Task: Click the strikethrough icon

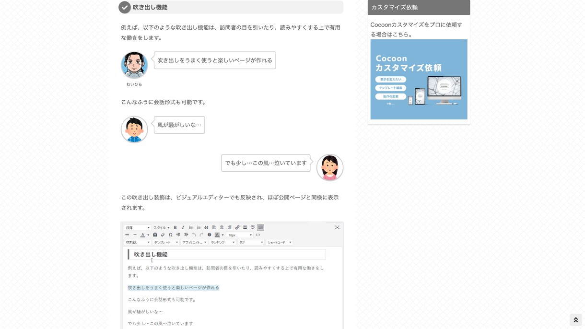Action: [127, 235]
